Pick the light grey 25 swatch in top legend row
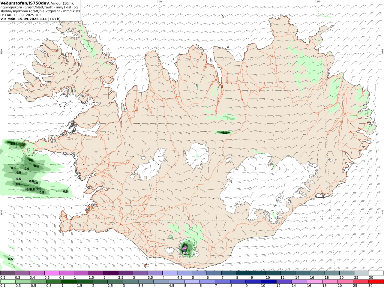Viewport: 384px width, 288px height. coord(361,273)
